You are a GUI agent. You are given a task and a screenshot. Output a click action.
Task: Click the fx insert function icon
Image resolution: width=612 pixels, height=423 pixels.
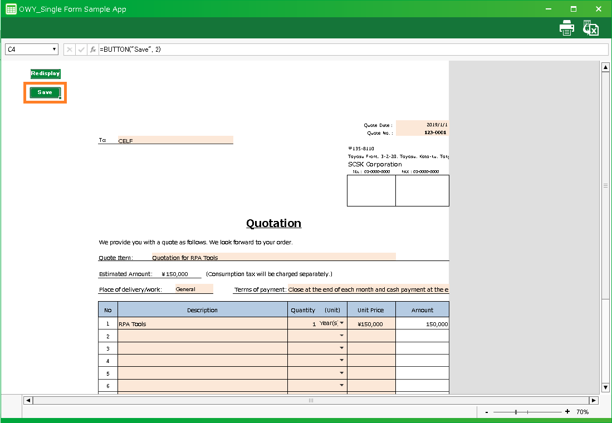pos(93,50)
